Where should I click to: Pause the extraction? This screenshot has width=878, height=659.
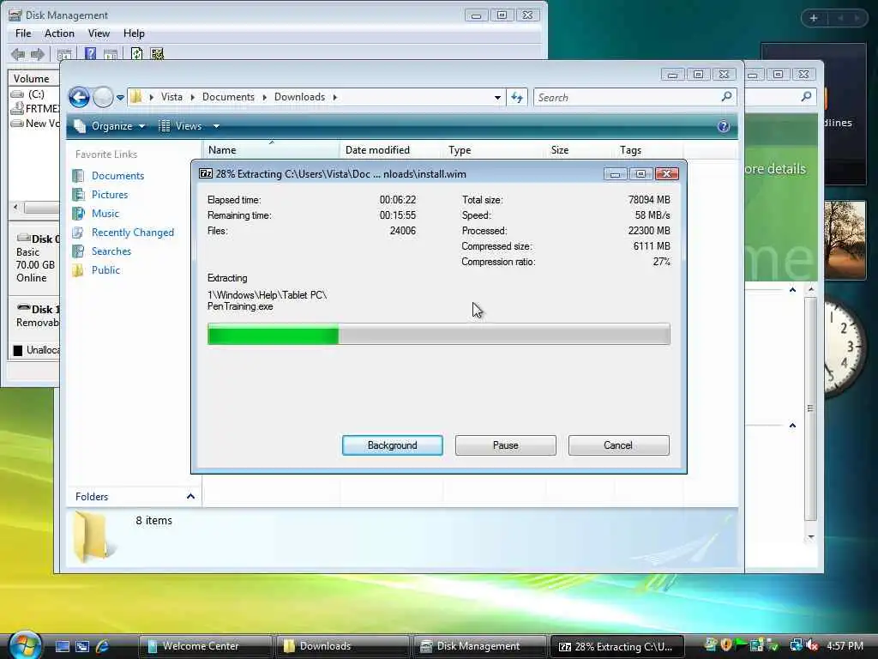click(x=505, y=445)
